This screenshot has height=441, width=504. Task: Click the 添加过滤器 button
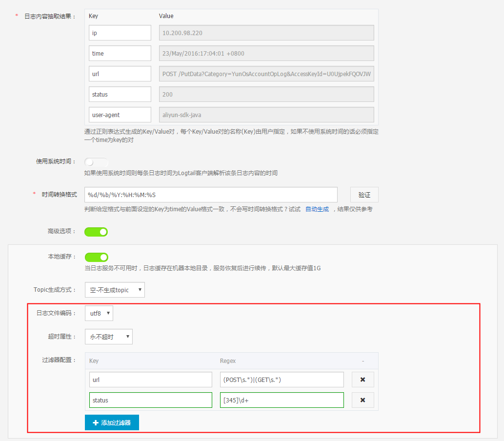coord(112,422)
